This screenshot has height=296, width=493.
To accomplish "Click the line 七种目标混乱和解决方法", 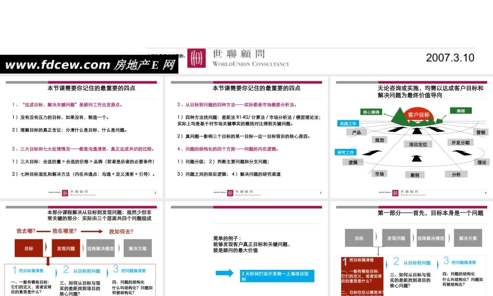I will (x=84, y=174).
